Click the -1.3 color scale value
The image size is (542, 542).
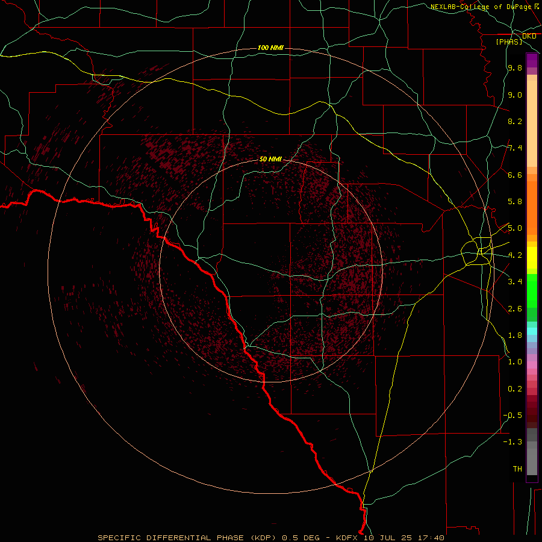pyautogui.click(x=513, y=442)
